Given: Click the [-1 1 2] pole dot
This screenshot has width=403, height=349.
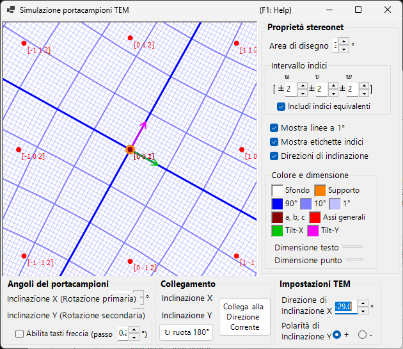Looking at the screenshot, I should (x=24, y=43).
